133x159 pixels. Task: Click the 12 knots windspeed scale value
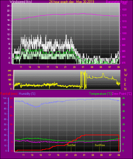8,34
